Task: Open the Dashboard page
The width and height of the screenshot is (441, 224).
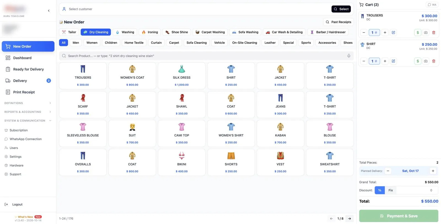Action: point(28,58)
